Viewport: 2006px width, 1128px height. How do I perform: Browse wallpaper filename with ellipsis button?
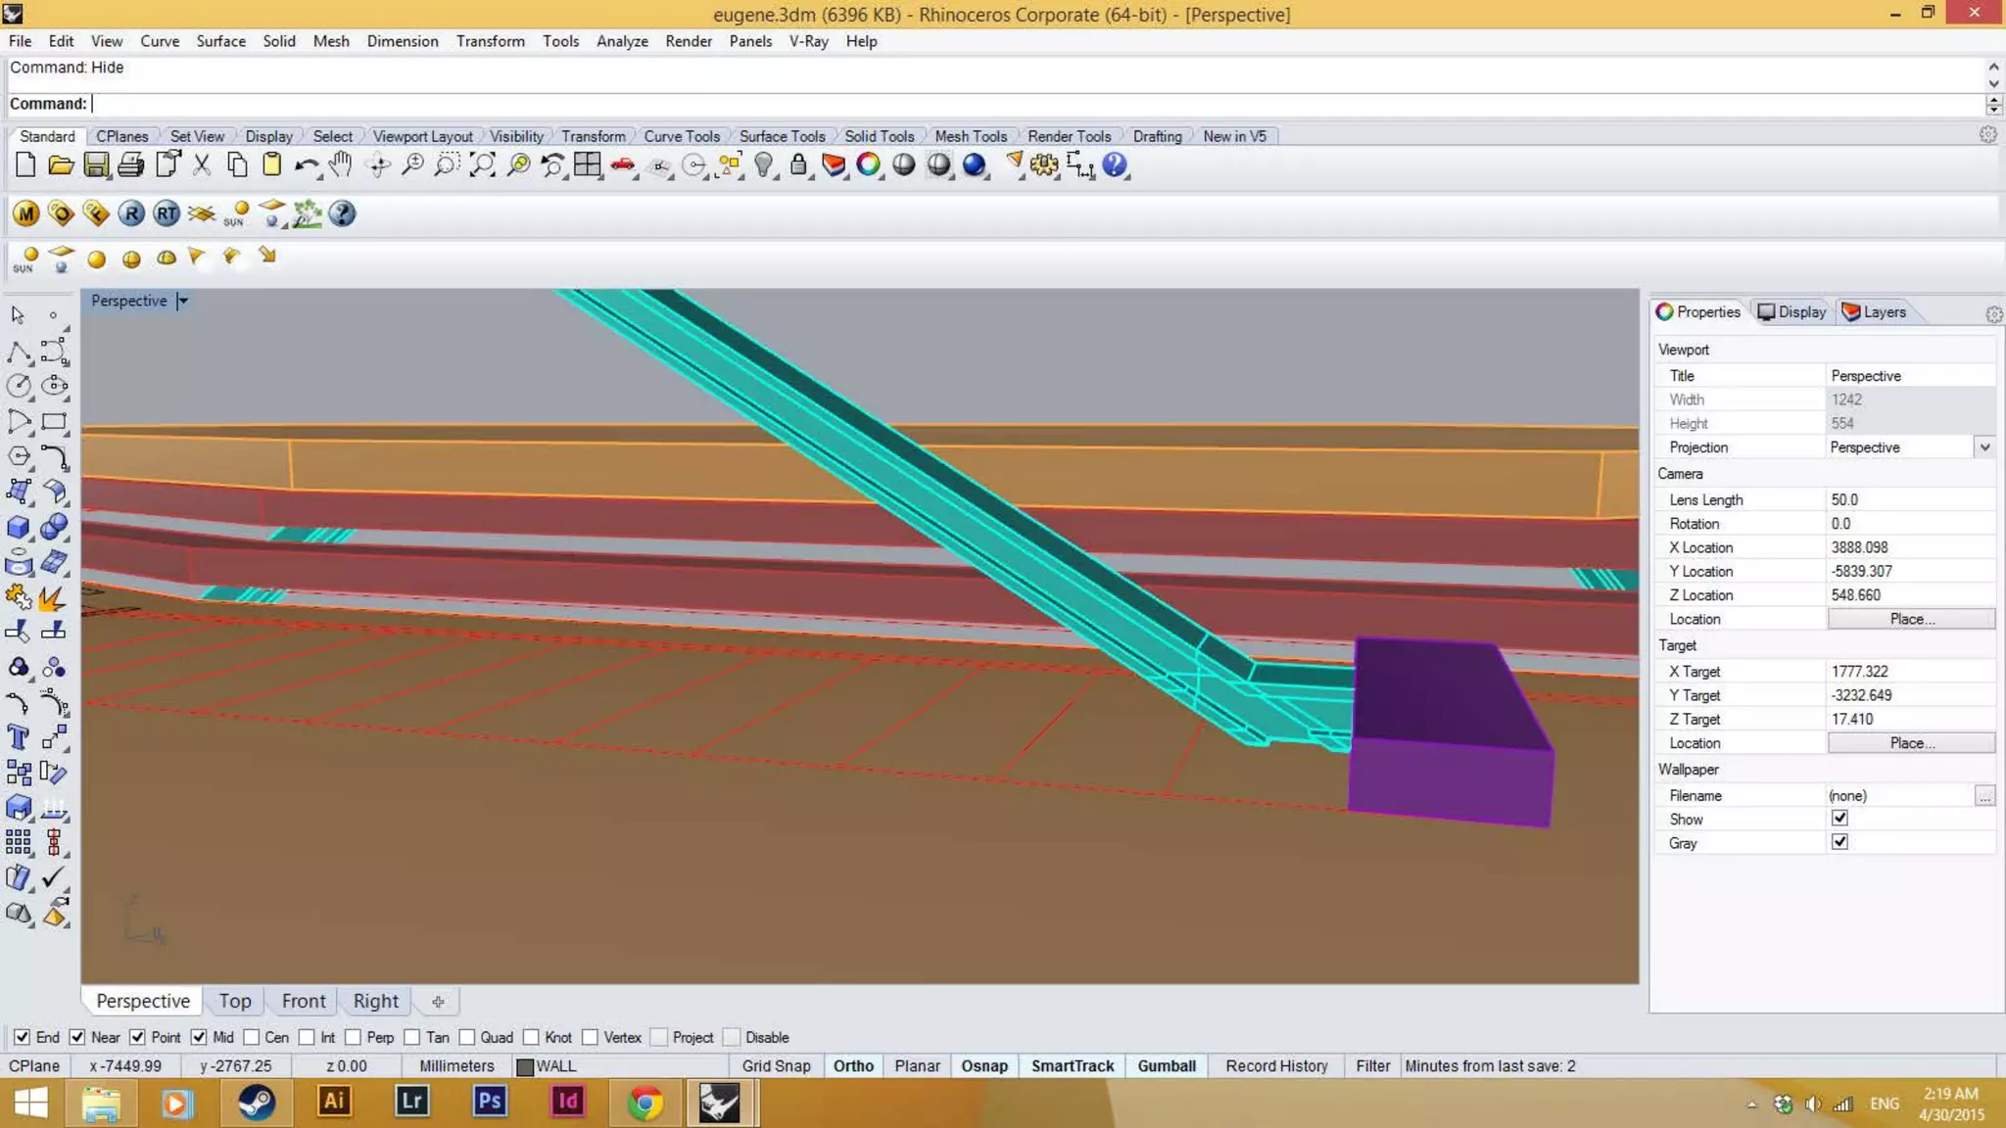(1984, 796)
